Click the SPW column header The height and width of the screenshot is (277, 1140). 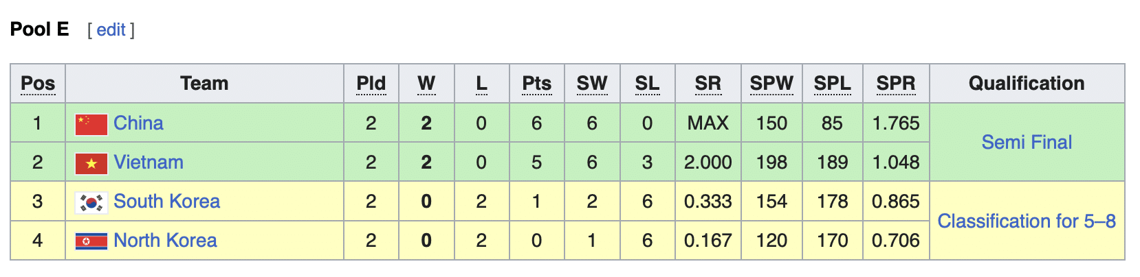click(771, 84)
